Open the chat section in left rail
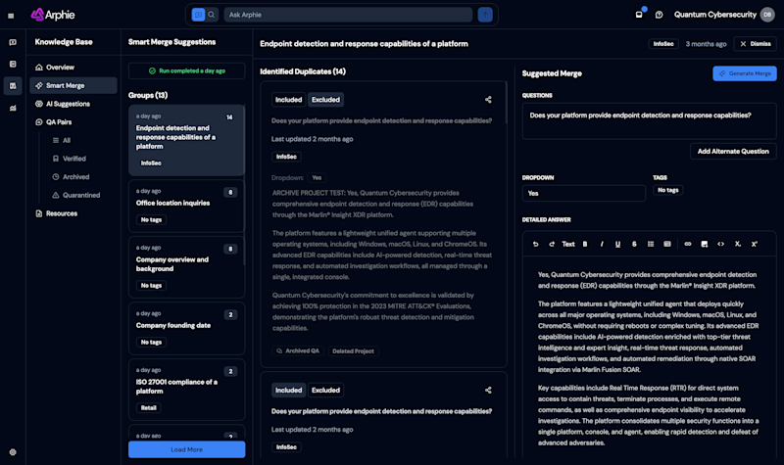The height and width of the screenshot is (465, 784). [13, 42]
